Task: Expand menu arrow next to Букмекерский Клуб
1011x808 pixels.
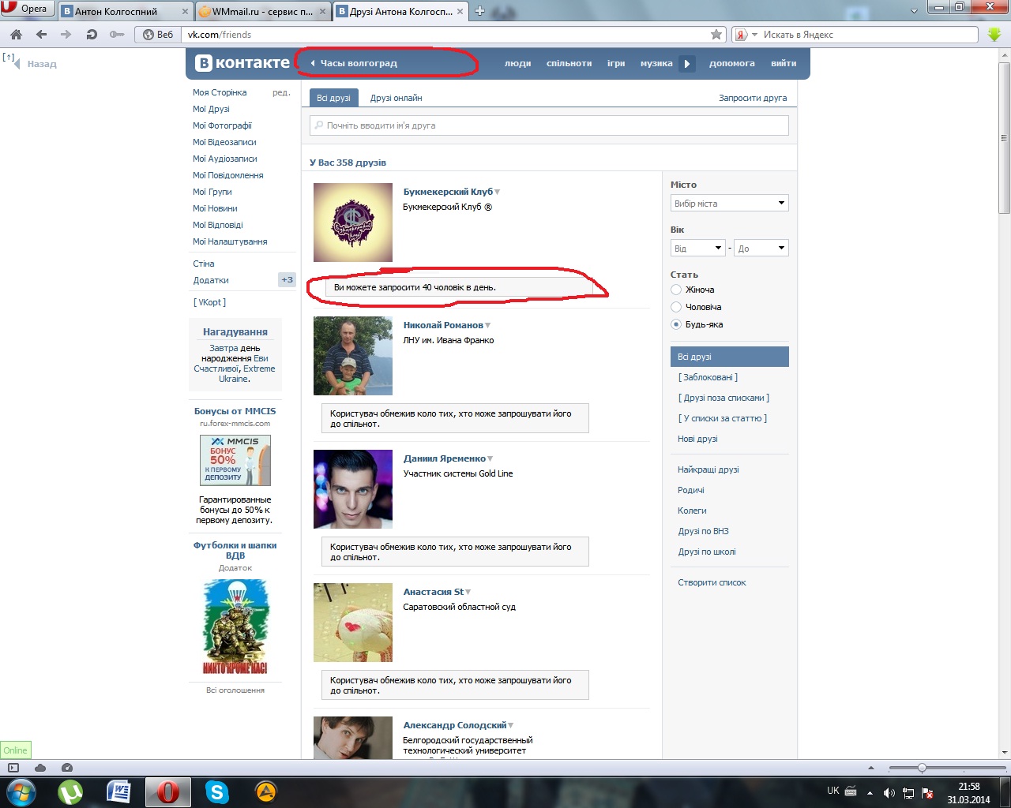Action: [498, 192]
